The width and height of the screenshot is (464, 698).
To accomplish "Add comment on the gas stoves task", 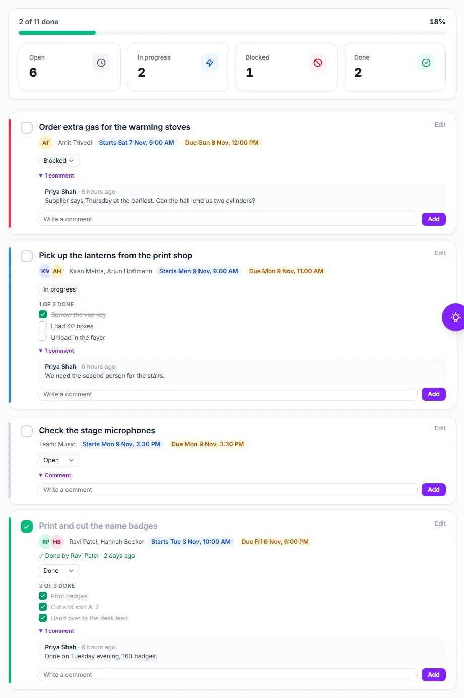I will tap(434, 219).
